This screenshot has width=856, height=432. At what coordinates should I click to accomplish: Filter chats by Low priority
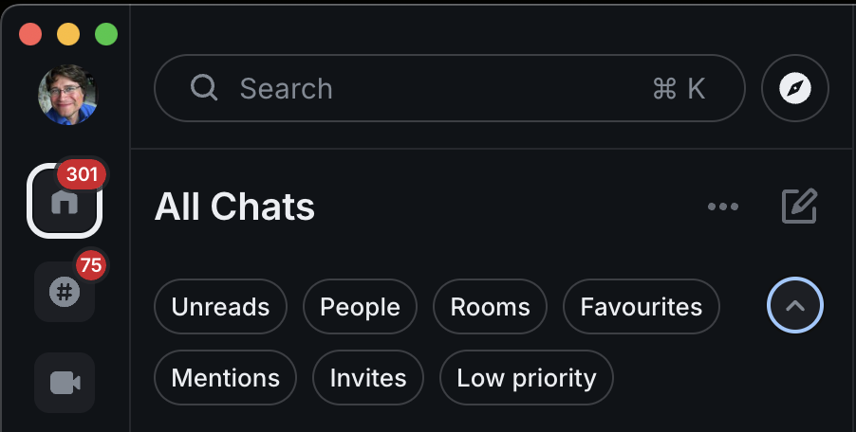pyautogui.click(x=527, y=378)
